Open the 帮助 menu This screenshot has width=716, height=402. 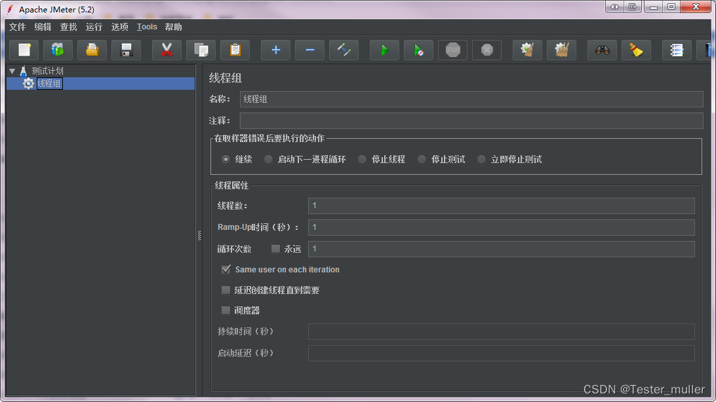tap(174, 27)
